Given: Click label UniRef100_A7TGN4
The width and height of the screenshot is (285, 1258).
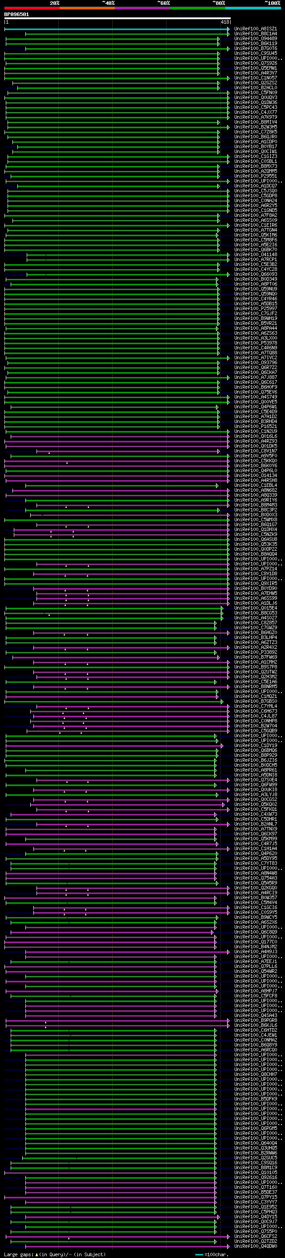Looking at the screenshot, I should [255, 230].
